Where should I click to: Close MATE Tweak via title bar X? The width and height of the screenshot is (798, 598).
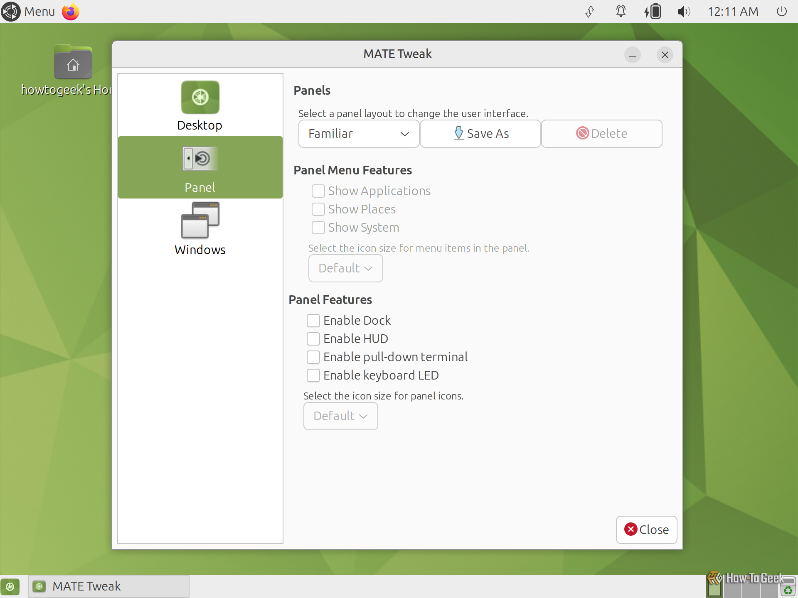click(x=665, y=55)
